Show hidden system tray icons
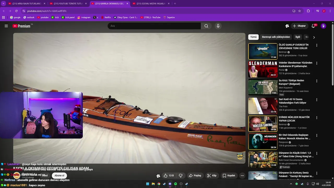The image size is (334, 188). [291, 184]
